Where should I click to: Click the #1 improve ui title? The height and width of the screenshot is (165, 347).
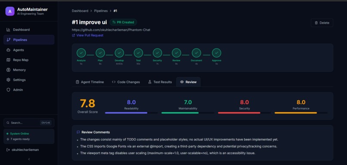click(x=90, y=22)
